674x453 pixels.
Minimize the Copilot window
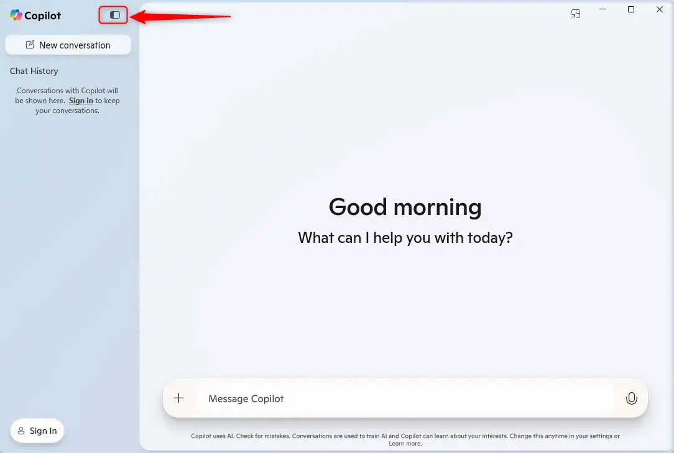click(x=602, y=9)
